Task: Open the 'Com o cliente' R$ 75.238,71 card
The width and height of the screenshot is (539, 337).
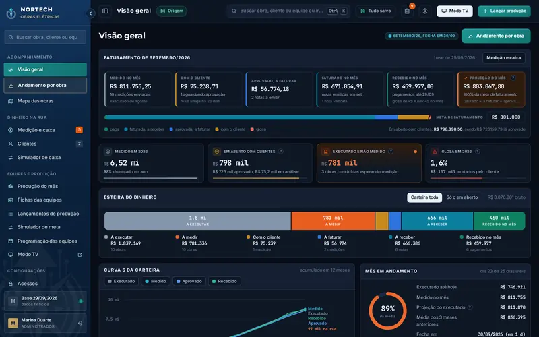Action: [209, 90]
